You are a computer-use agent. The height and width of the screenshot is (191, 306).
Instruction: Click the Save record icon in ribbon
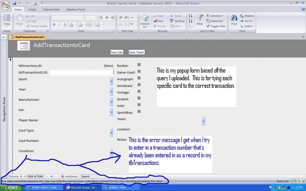point(155,21)
